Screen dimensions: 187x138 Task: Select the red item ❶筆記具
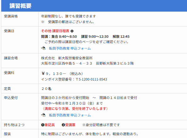(x=48, y=125)
